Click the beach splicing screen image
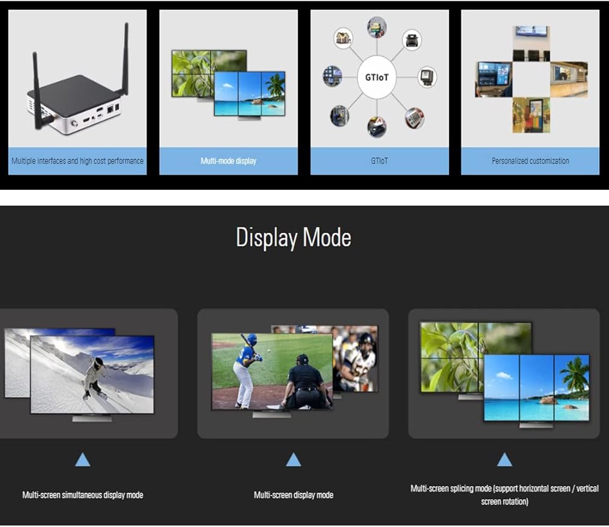 point(536,388)
